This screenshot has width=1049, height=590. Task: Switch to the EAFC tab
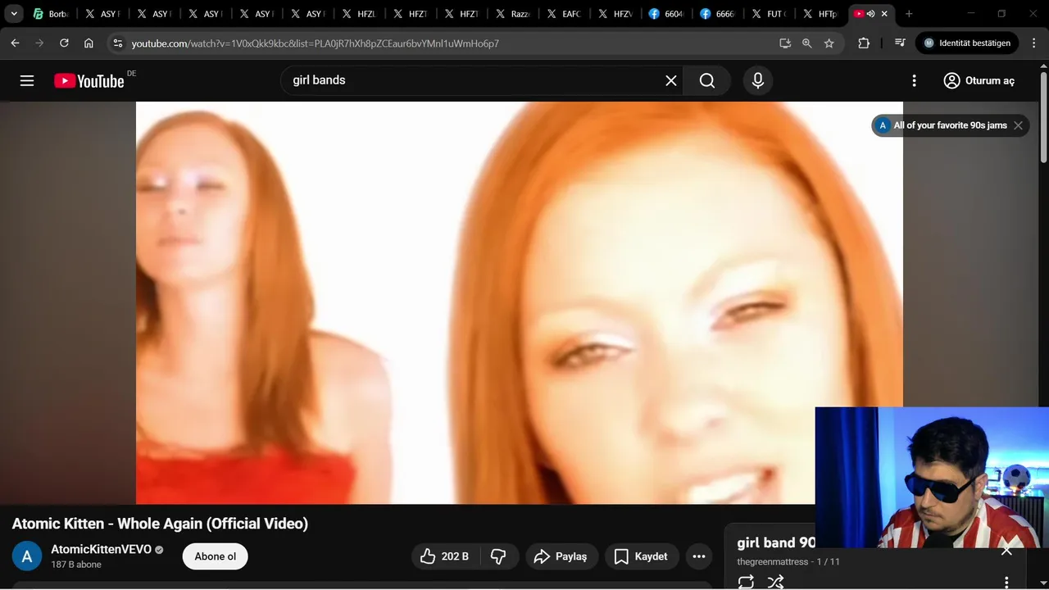562,14
